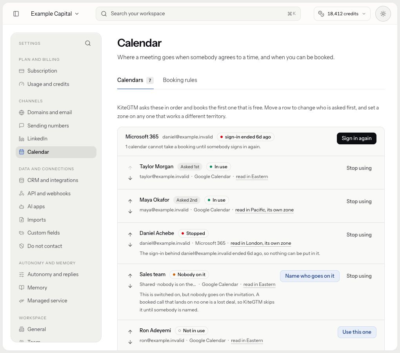The height and width of the screenshot is (353, 400).
Task: Click the Asked 2nd badge
Action: (187, 200)
